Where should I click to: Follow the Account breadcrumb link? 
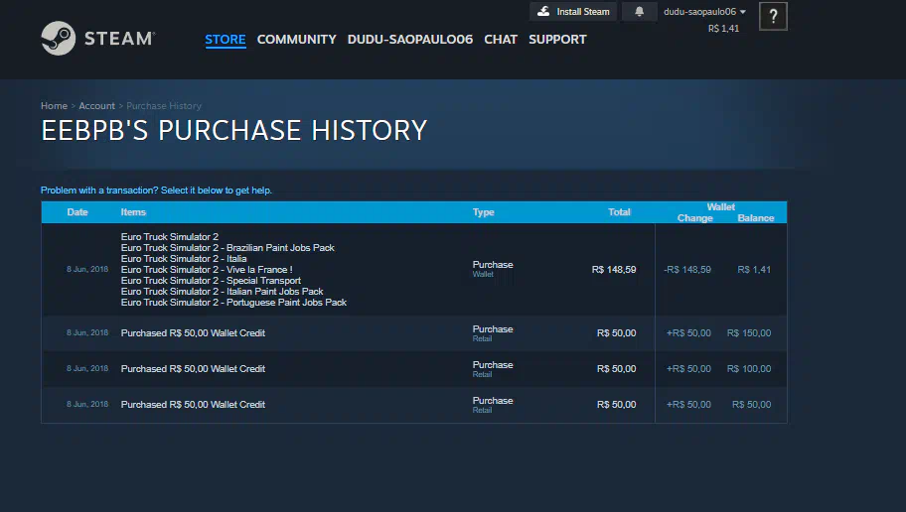point(96,105)
